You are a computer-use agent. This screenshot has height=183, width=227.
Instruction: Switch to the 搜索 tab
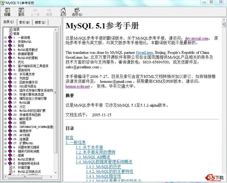(x=40, y=22)
